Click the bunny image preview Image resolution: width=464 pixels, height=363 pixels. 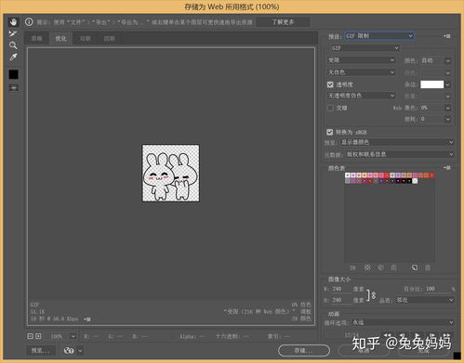(171, 174)
